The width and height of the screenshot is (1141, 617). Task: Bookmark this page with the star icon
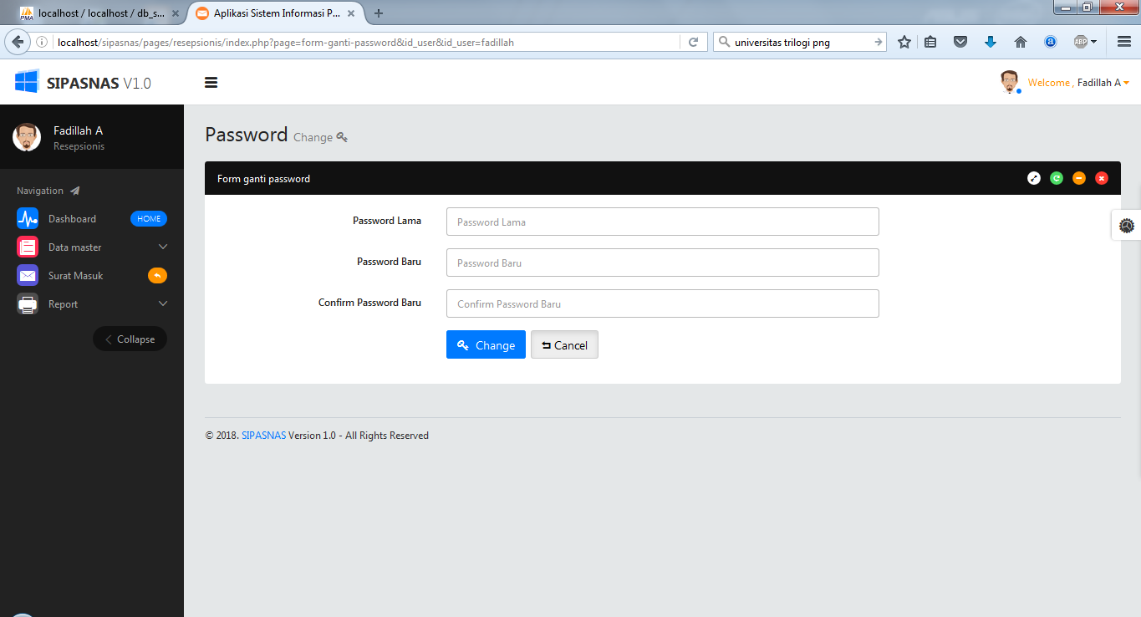904,42
